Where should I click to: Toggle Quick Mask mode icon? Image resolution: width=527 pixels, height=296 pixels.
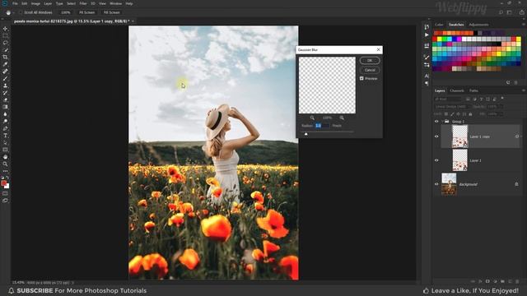6,193
